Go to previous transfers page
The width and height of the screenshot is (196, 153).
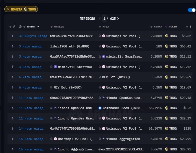(x=100, y=19)
